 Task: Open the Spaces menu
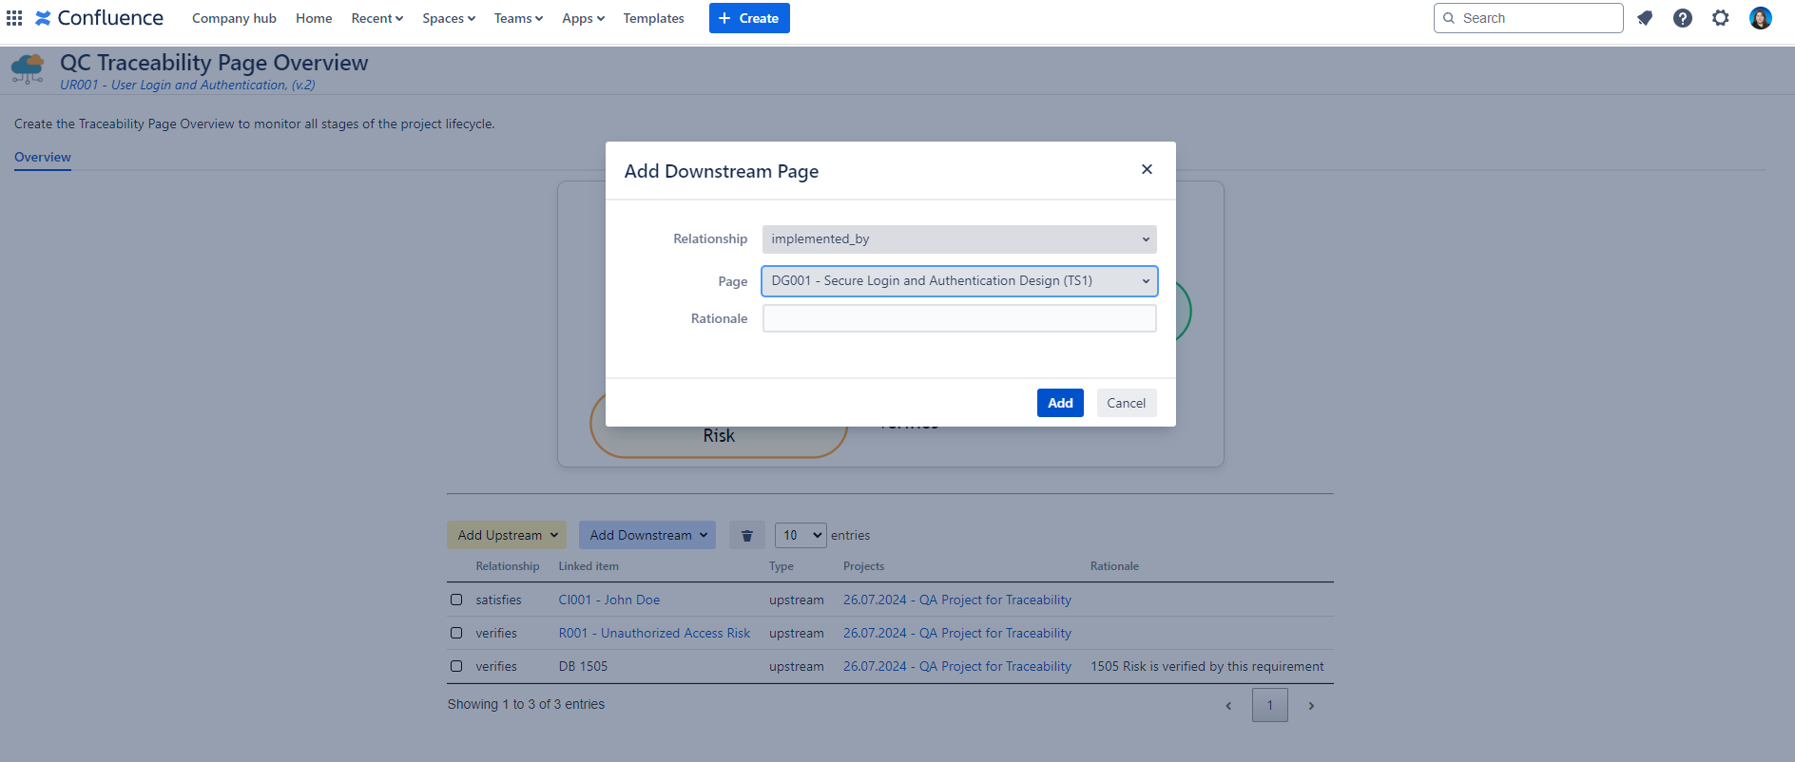[448, 18]
